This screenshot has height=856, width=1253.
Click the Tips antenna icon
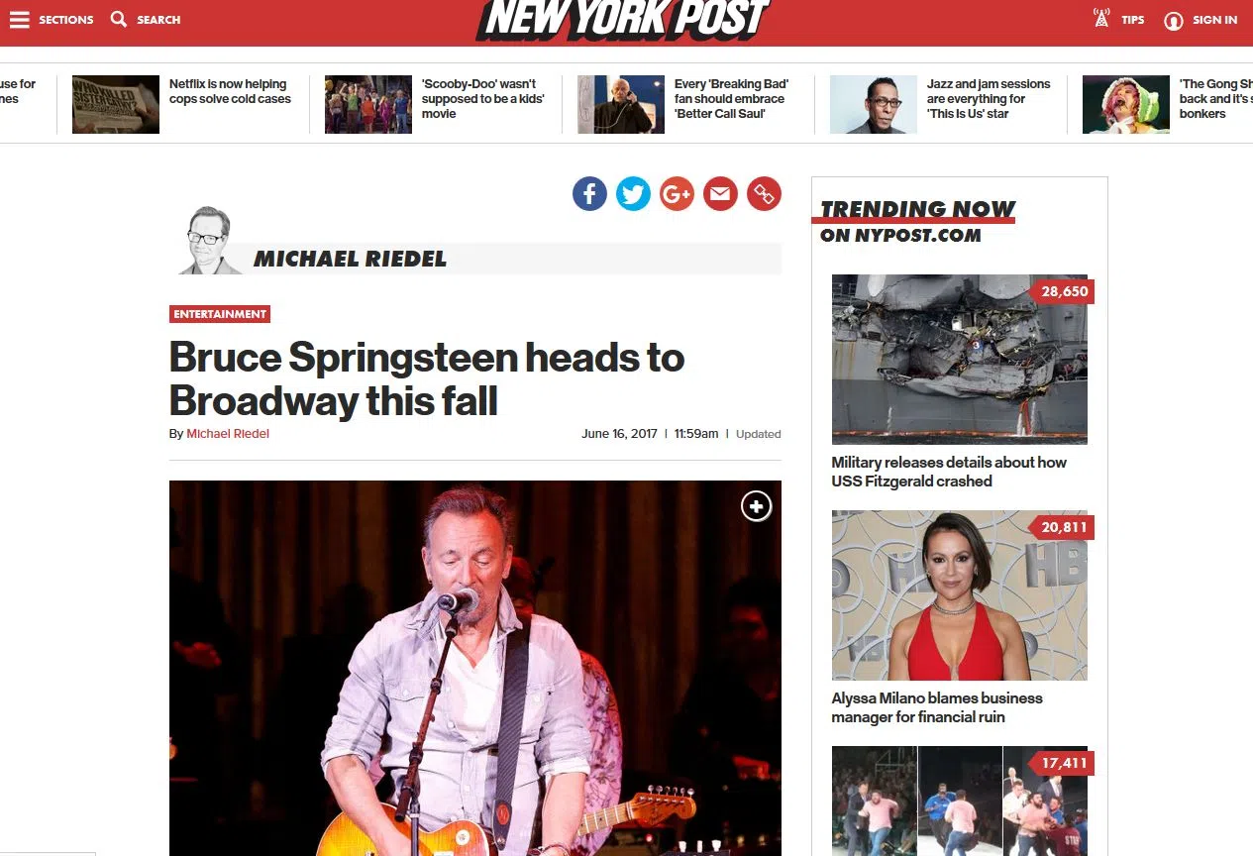(x=1101, y=19)
